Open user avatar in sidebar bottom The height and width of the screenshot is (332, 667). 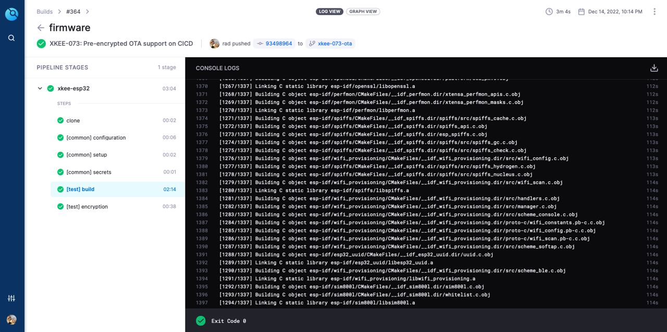point(11,320)
